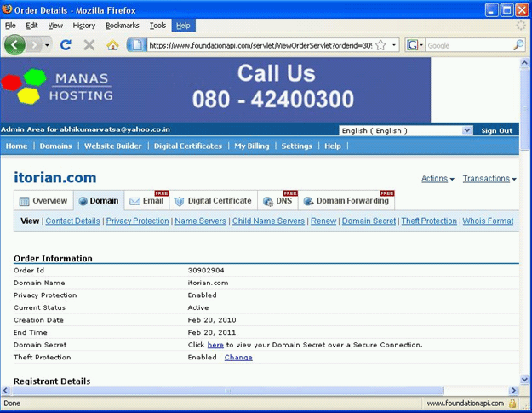Bookmark this page with the star icon
Image resolution: width=532 pixels, height=413 pixels.
click(381, 45)
